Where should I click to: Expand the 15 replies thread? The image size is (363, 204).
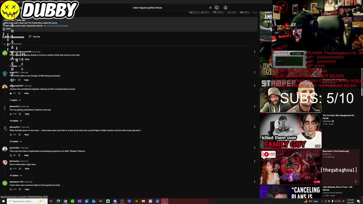(16, 141)
